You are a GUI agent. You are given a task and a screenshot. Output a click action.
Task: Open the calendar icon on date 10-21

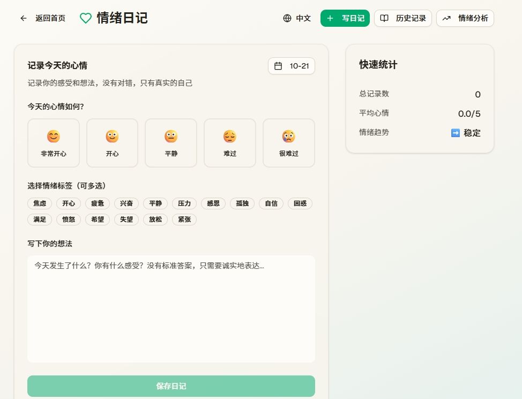[279, 66]
